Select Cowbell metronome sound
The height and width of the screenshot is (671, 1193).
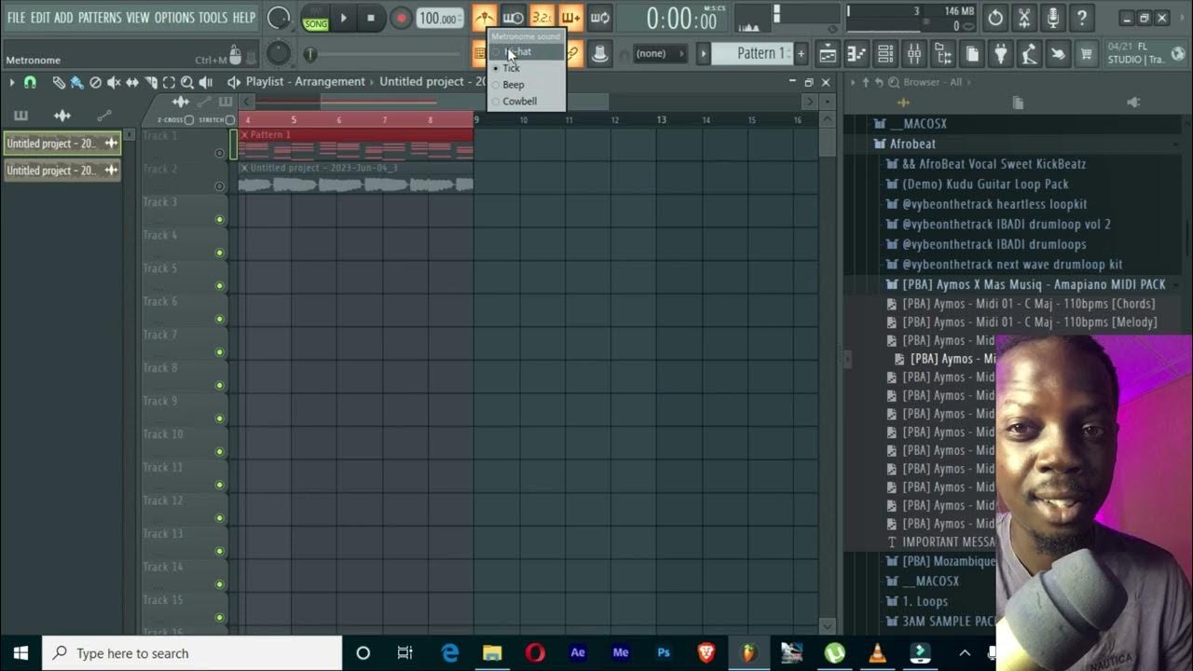click(527, 102)
